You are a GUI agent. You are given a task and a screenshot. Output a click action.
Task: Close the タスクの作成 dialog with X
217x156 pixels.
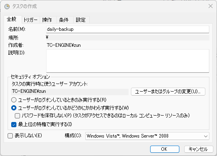pos(211,6)
